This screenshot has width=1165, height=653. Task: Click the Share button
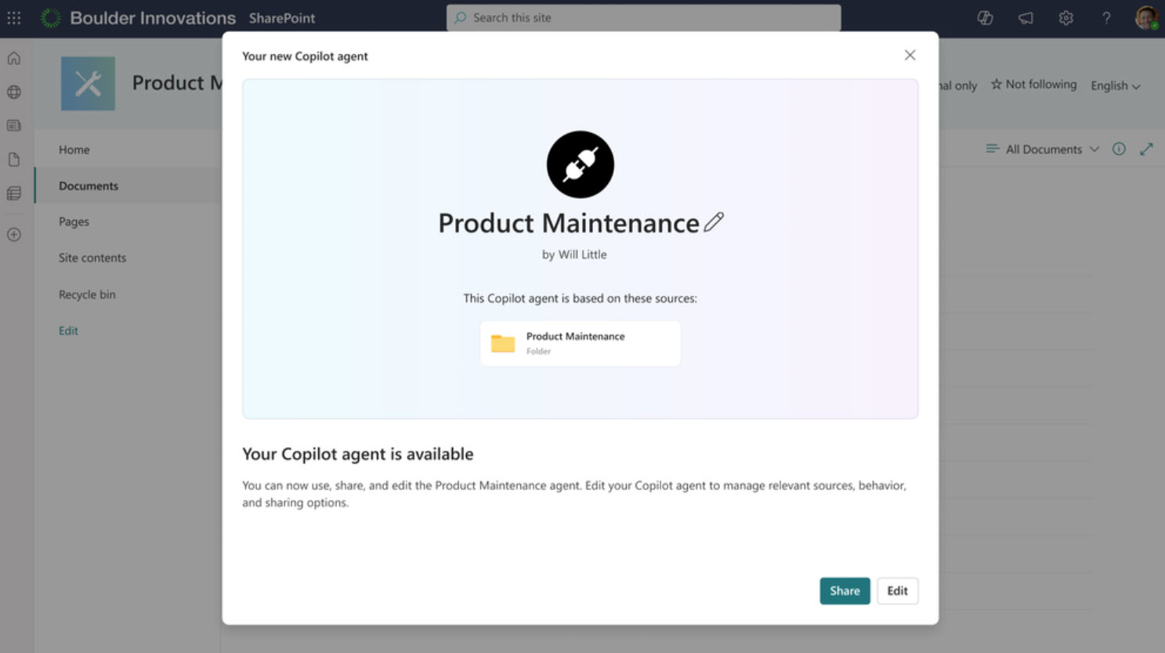click(x=845, y=590)
